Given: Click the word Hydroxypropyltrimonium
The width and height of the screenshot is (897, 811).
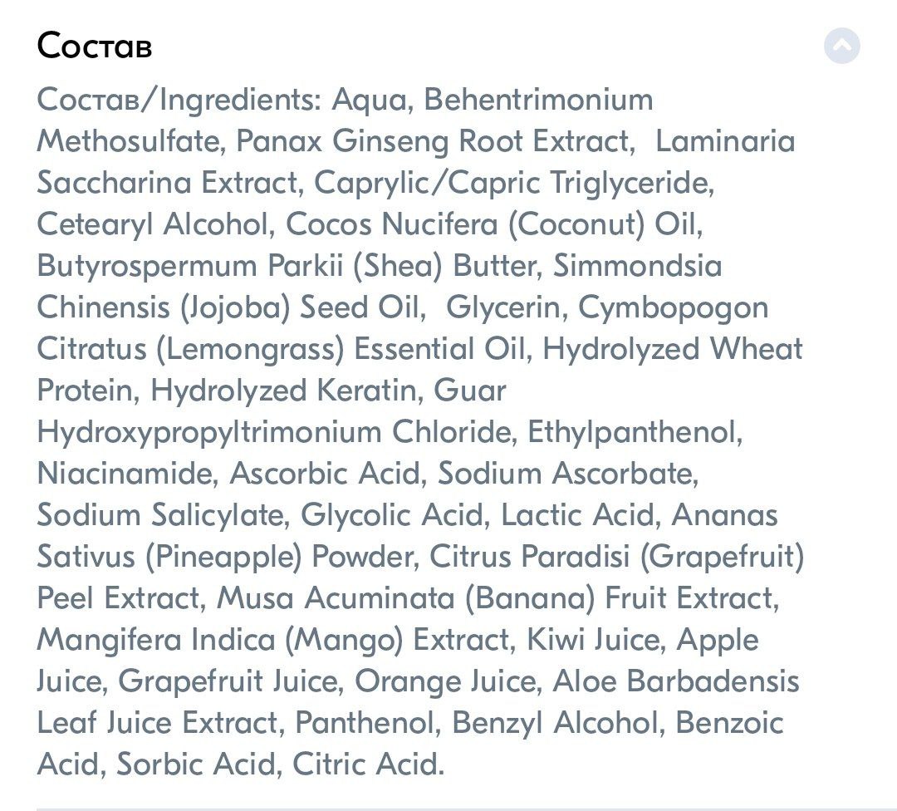Looking at the screenshot, I should pyautogui.click(x=208, y=432).
